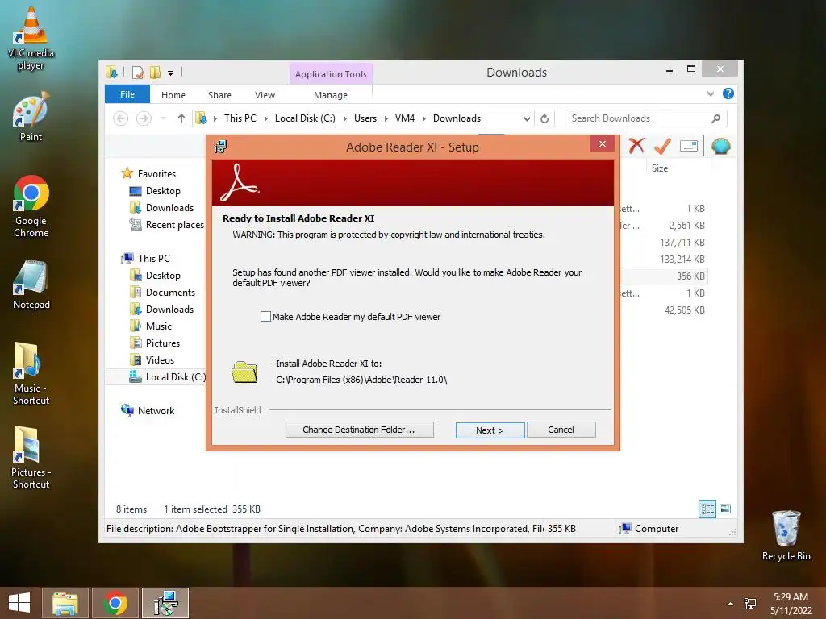Expand the address bar history dropdown

tap(527, 119)
